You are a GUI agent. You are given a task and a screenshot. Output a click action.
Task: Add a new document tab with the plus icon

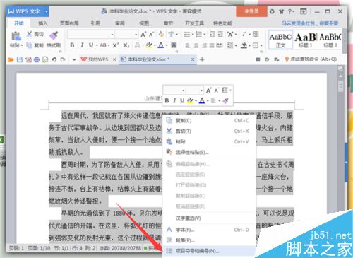(202, 59)
